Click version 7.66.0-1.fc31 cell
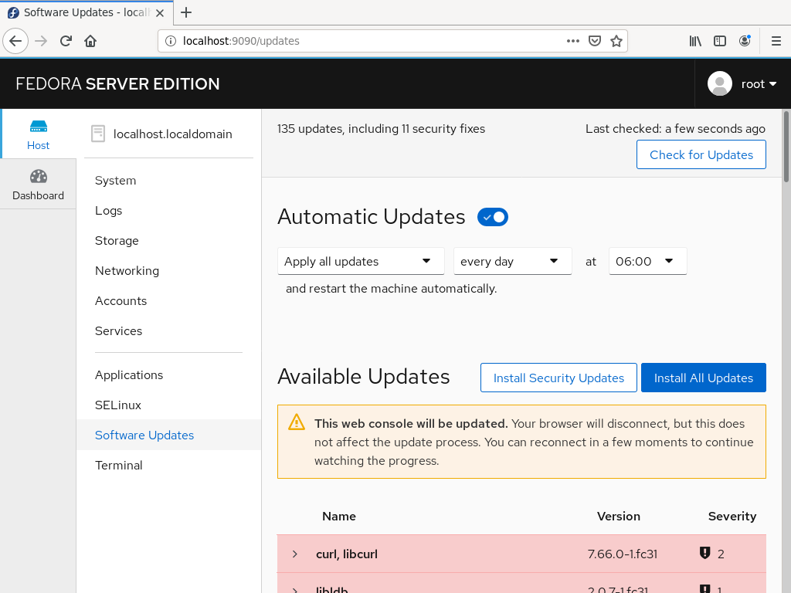791x593 pixels. coord(623,554)
